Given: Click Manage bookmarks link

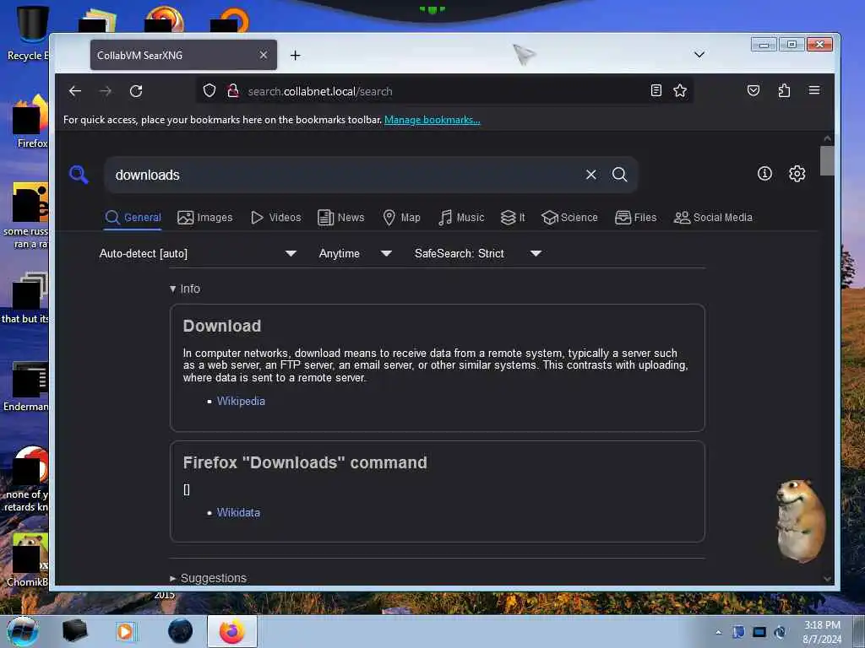Looking at the screenshot, I should click(432, 120).
